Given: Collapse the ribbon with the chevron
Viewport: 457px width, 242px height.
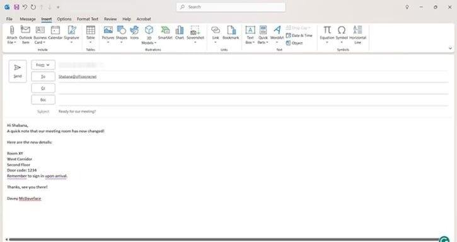Looking at the screenshot, I should [x=450, y=48].
